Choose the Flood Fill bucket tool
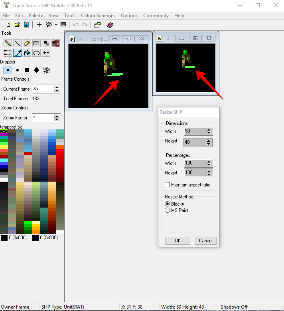Screen dimensions: 284x311 (27, 53)
